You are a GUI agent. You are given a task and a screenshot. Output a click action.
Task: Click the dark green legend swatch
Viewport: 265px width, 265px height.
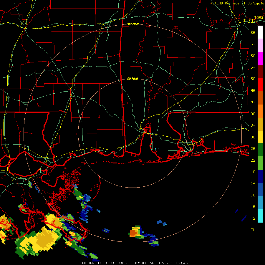(260, 150)
